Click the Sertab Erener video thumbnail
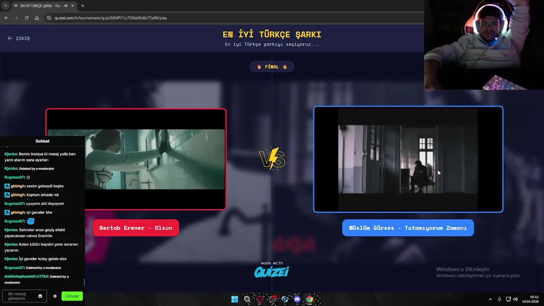544x306 pixels. [136, 159]
